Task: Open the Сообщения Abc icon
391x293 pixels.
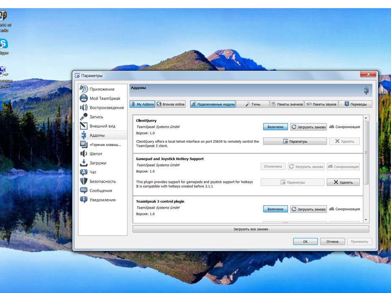Action: click(x=83, y=190)
